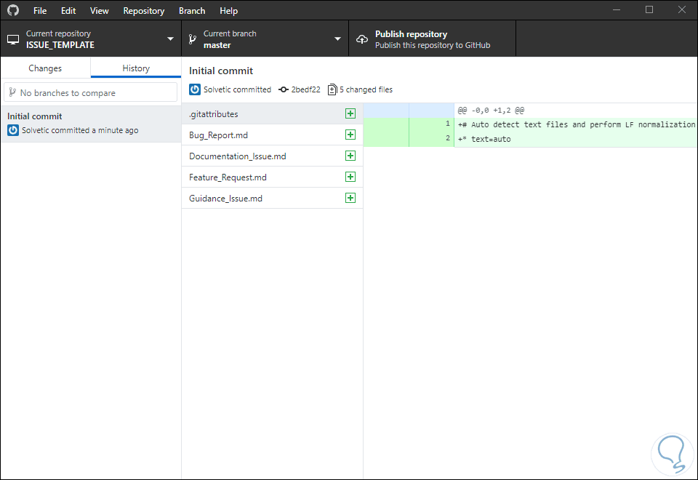Click inside the branch compare search field
The image size is (698, 480).
click(90, 92)
